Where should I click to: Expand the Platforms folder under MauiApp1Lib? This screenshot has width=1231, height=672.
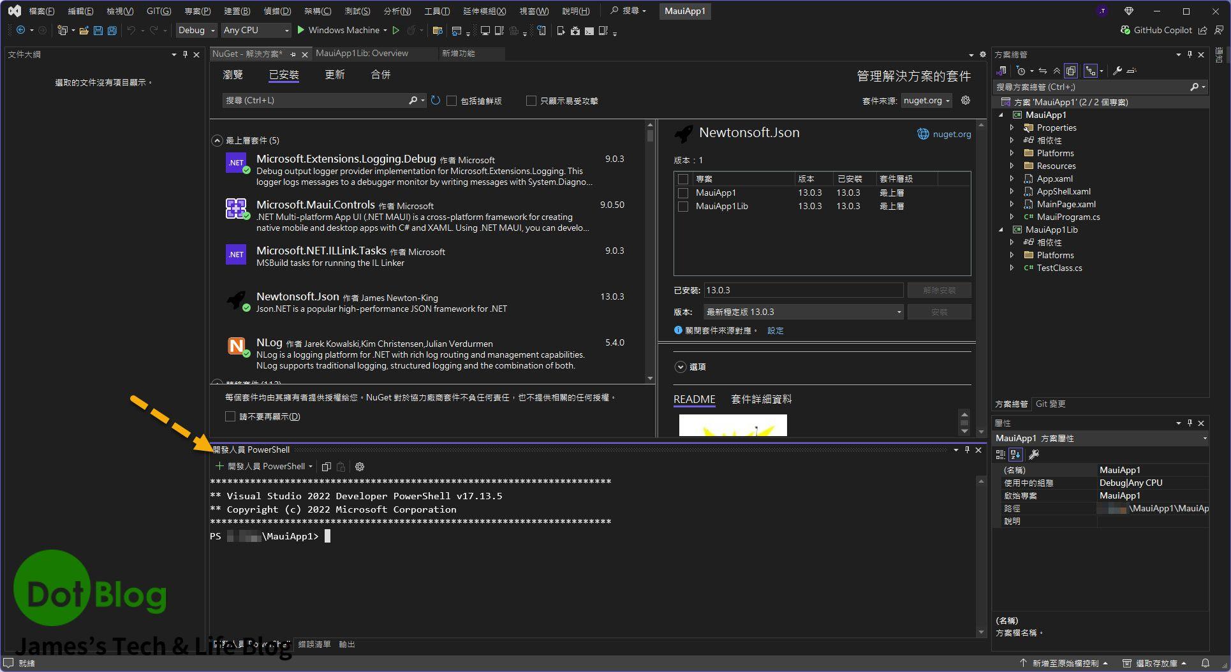[1012, 255]
